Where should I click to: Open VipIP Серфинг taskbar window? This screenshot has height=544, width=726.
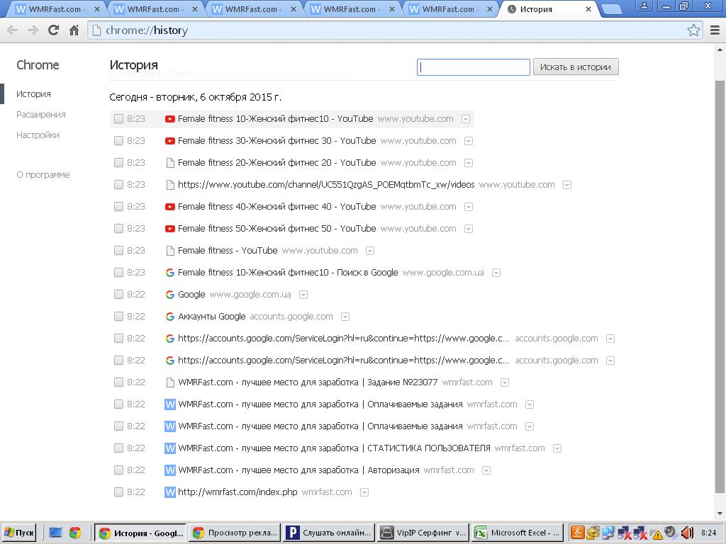pyautogui.click(x=424, y=533)
